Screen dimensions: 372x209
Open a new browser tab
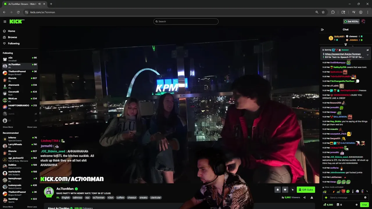pyautogui.click(x=51, y=4)
